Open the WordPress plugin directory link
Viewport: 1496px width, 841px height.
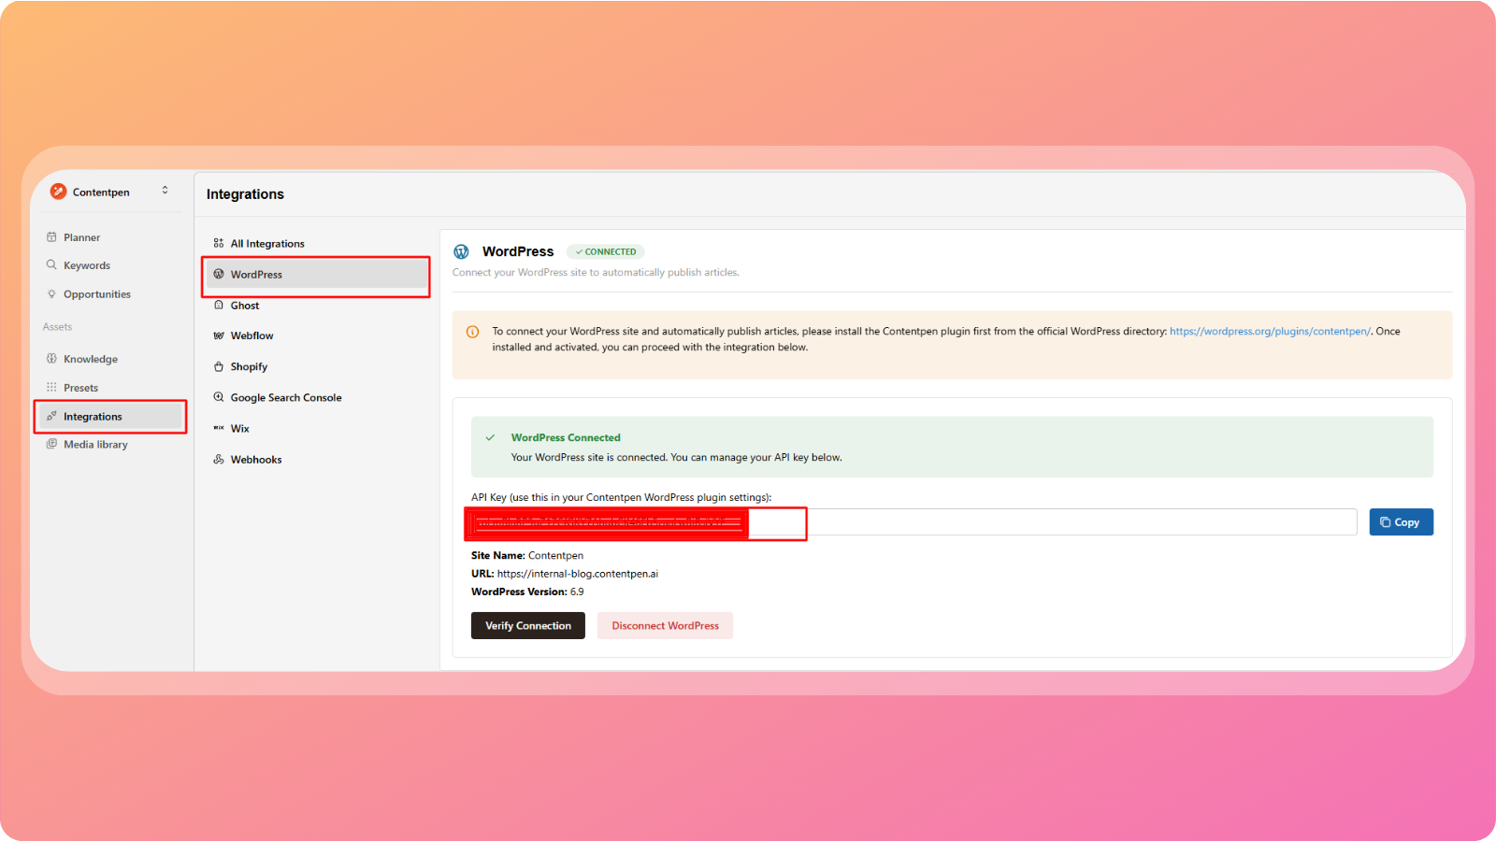(1269, 332)
